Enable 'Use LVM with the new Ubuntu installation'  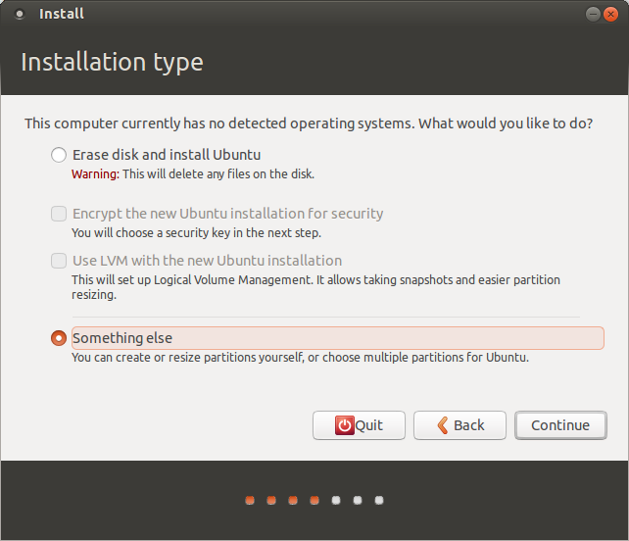pyautogui.click(x=59, y=261)
